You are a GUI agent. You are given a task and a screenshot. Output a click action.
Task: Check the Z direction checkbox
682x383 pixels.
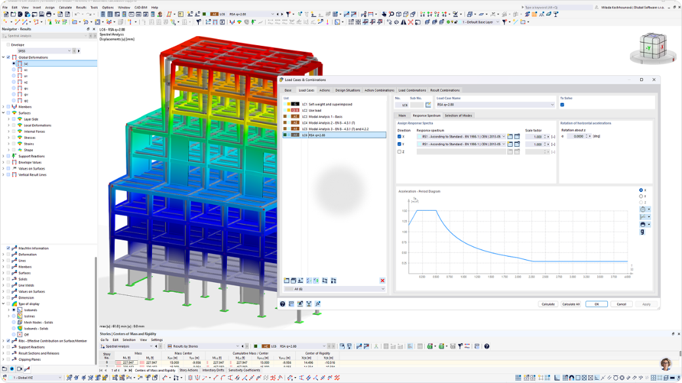[x=399, y=152]
